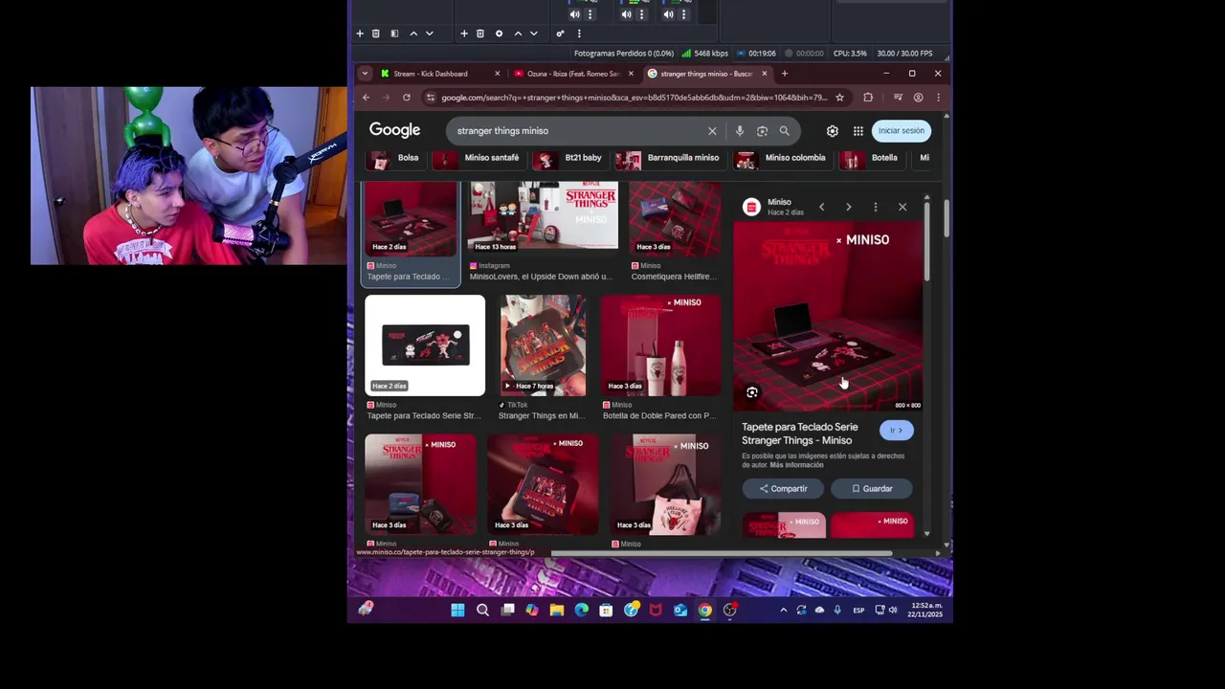1225x689 pixels.
Task: Go back in Chrome
Action: point(366,98)
